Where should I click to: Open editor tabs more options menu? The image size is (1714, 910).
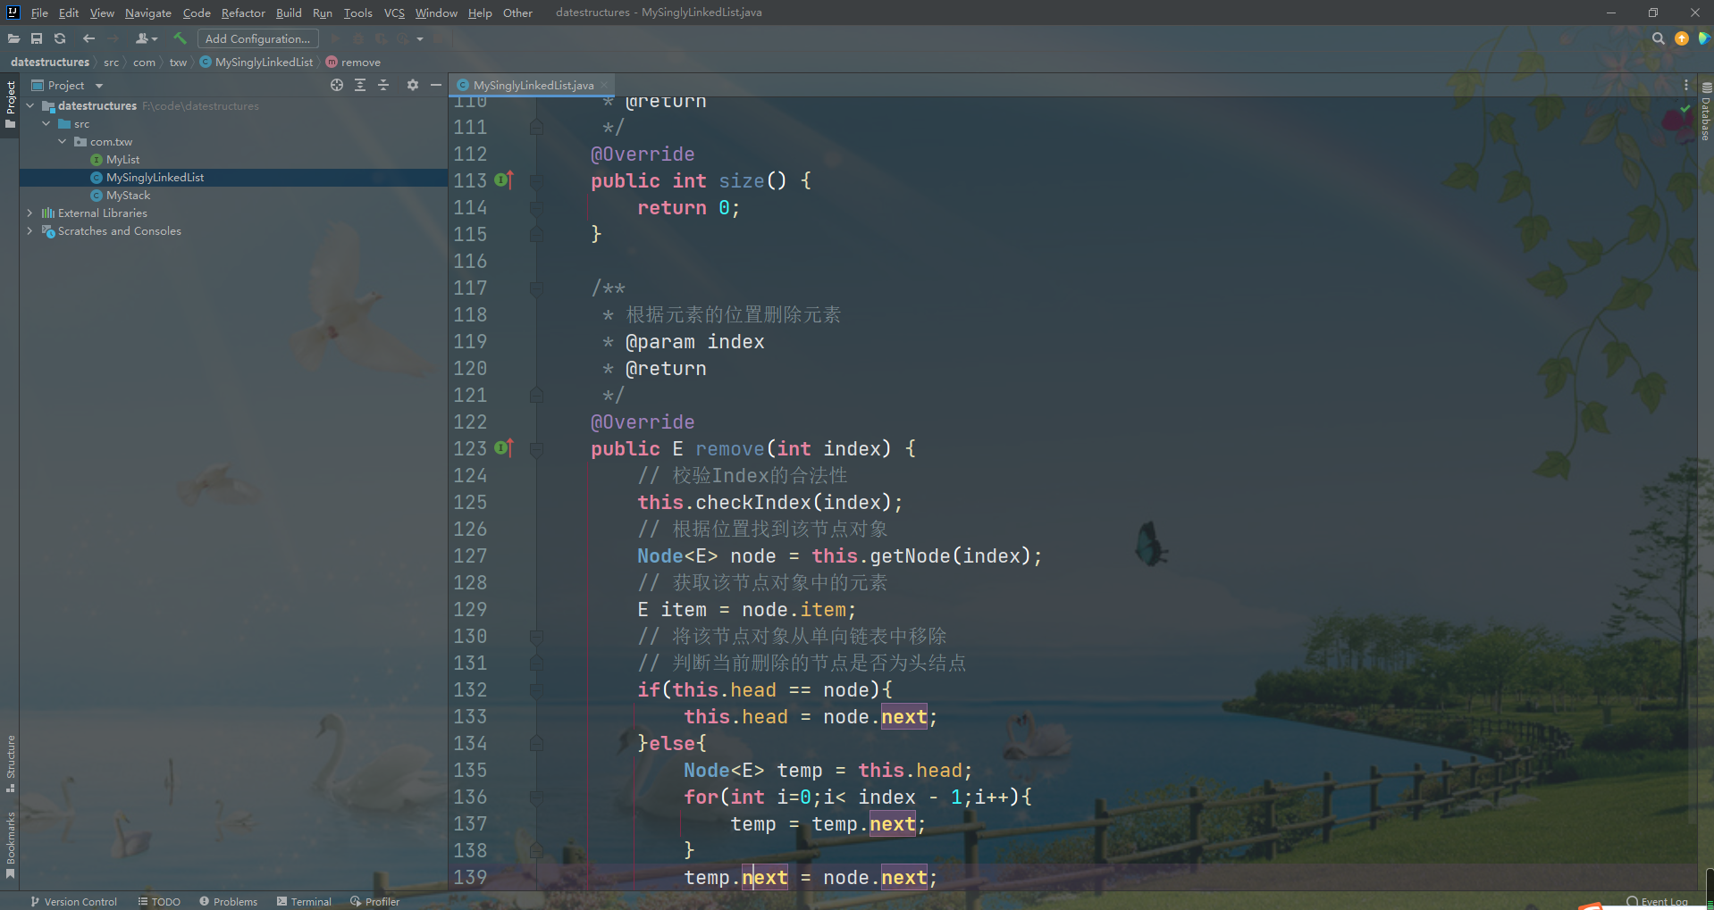pyautogui.click(x=1686, y=85)
